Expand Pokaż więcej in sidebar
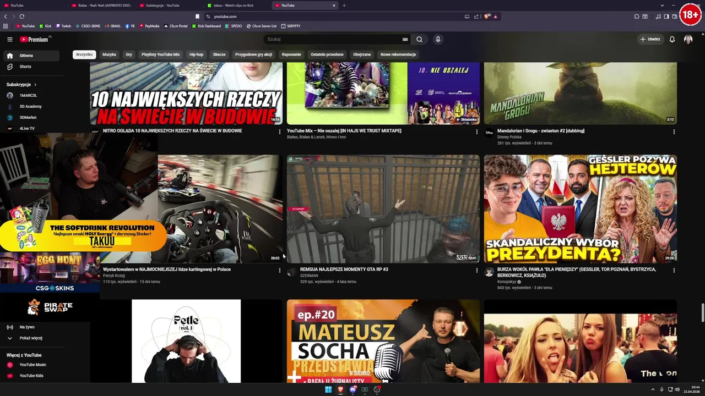705x396 pixels. (32, 338)
